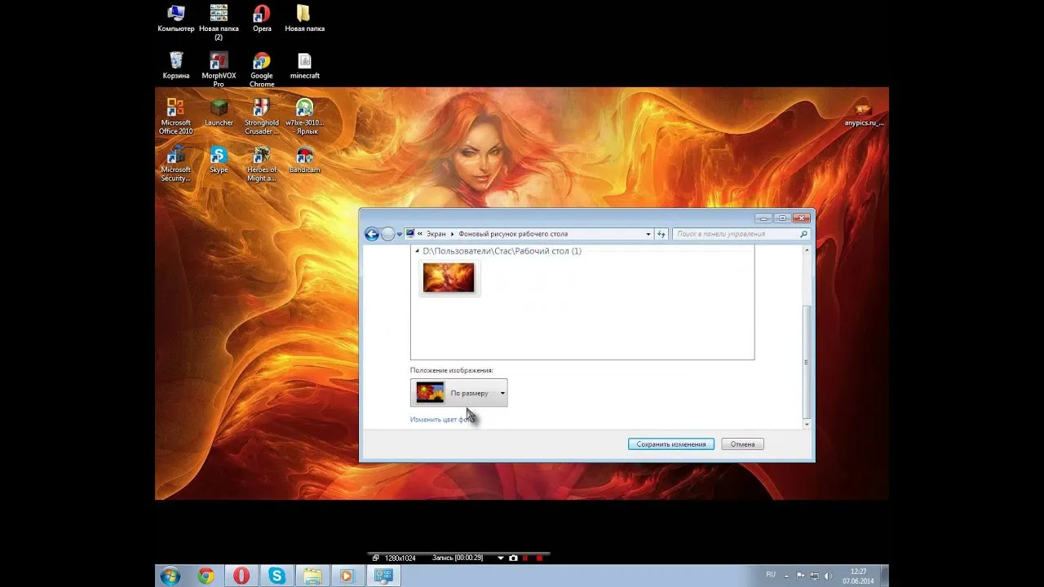
Task: Click the Запись [00:00:29] recording timer
Action: pyautogui.click(x=458, y=558)
